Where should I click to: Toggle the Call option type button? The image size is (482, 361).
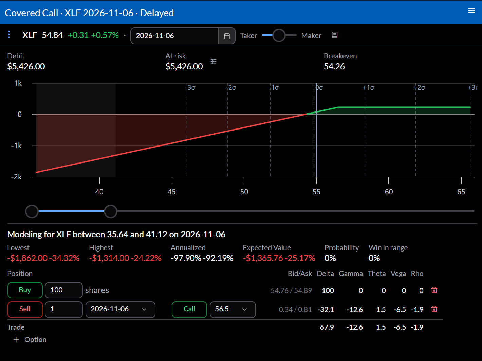[189, 309]
